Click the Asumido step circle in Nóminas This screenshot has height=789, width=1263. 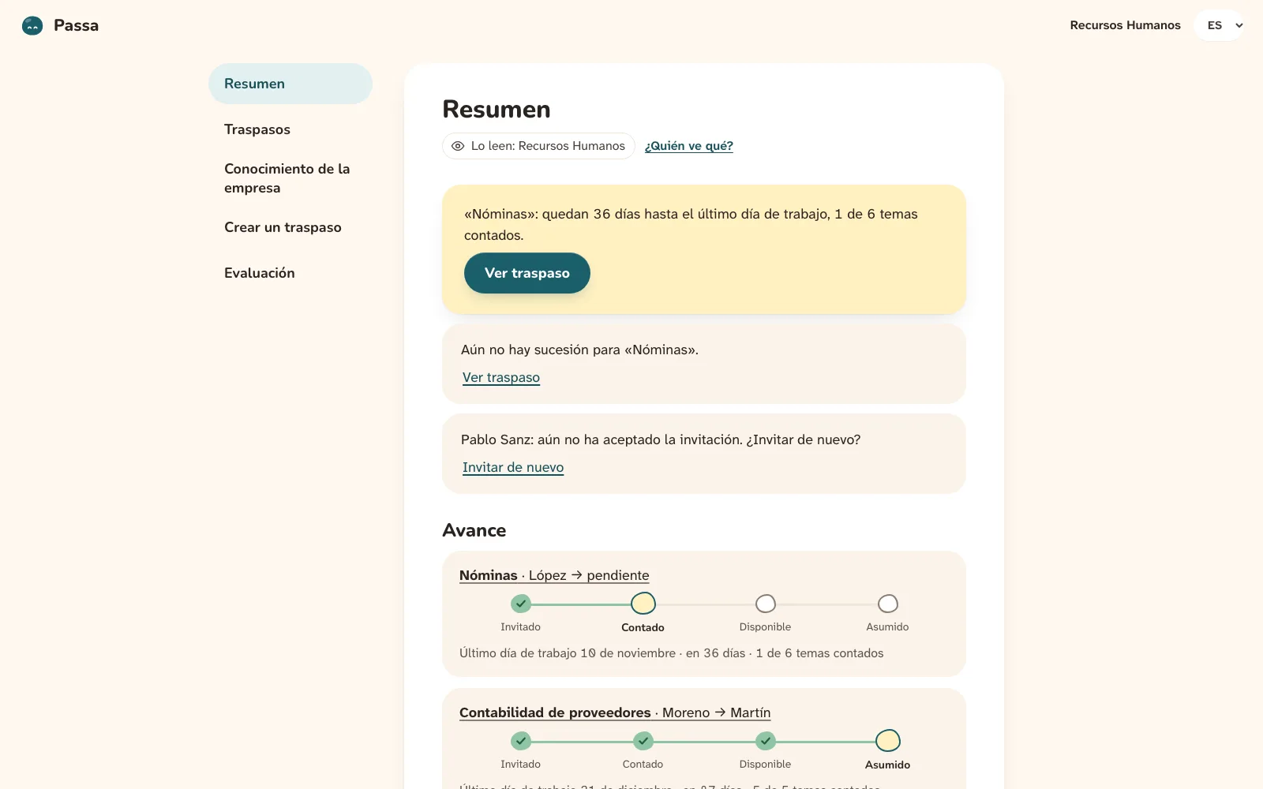point(888,604)
